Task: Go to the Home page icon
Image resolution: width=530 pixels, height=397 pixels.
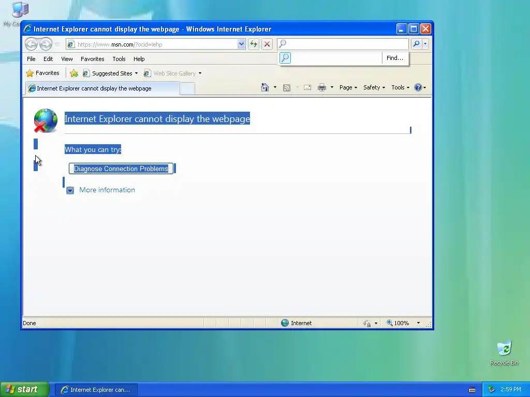Action: (x=265, y=87)
